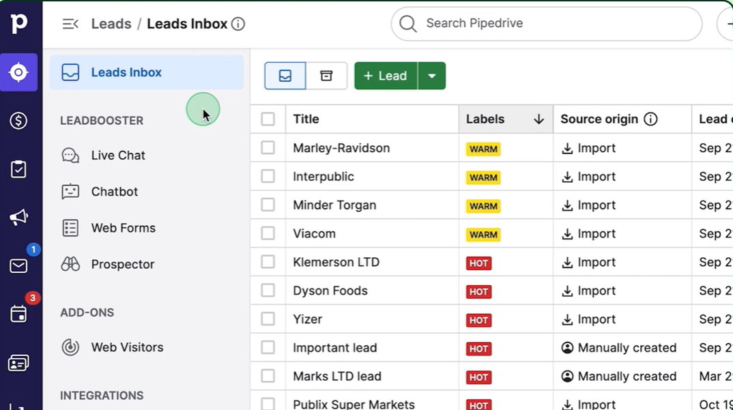This screenshot has width=733, height=410.
Task: Open Mail envelope icon in sidebar
Action: click(x=18, y=266)
